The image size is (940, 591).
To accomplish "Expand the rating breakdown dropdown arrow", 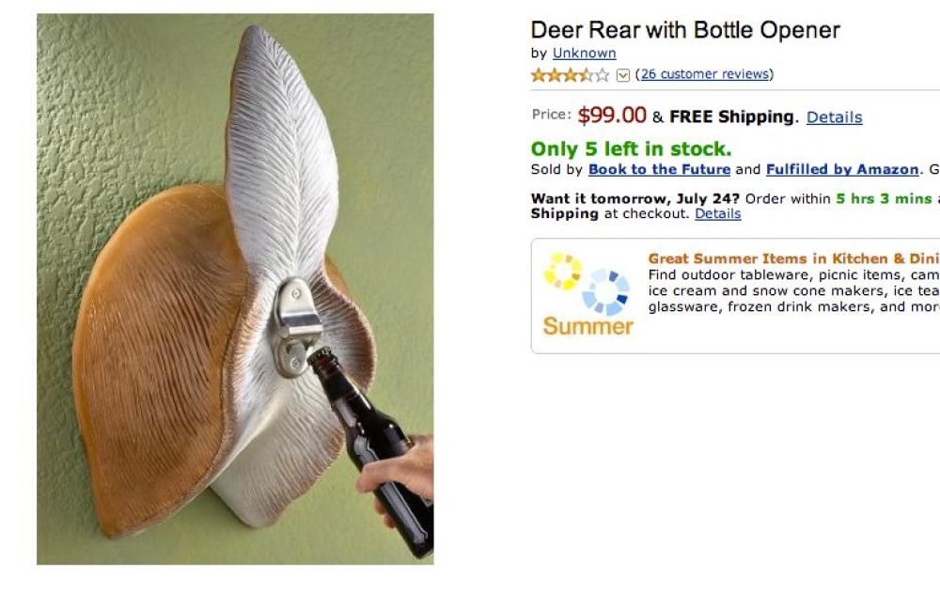I will pyautogui.click(x=622, y=75).
